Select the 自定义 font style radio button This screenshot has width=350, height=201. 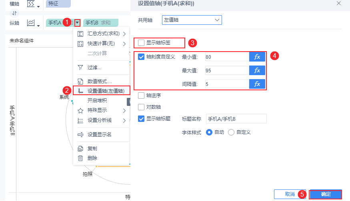231,132
